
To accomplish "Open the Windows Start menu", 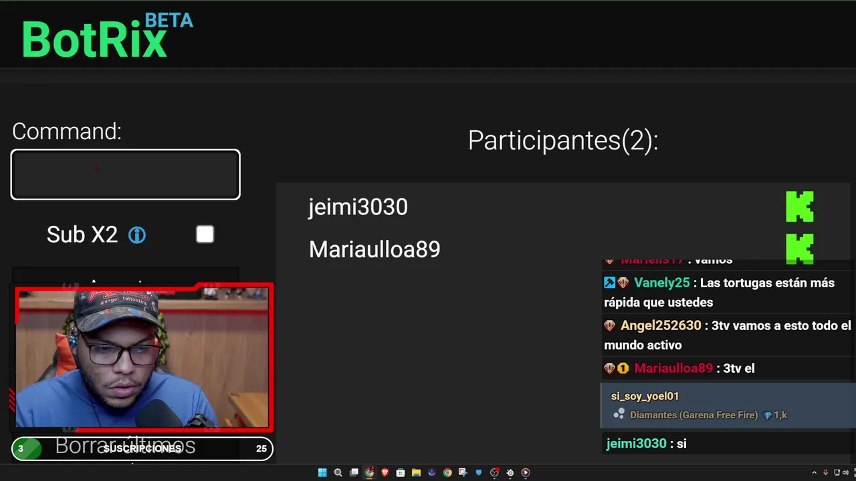I will [322, 472].
